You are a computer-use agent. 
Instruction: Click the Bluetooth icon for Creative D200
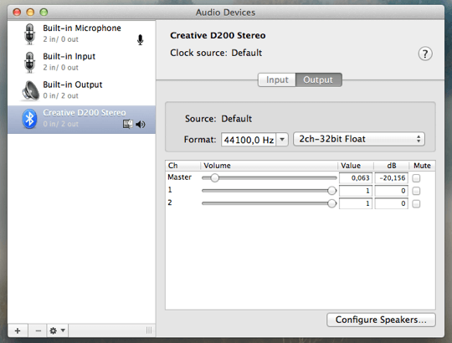point(29,119)
